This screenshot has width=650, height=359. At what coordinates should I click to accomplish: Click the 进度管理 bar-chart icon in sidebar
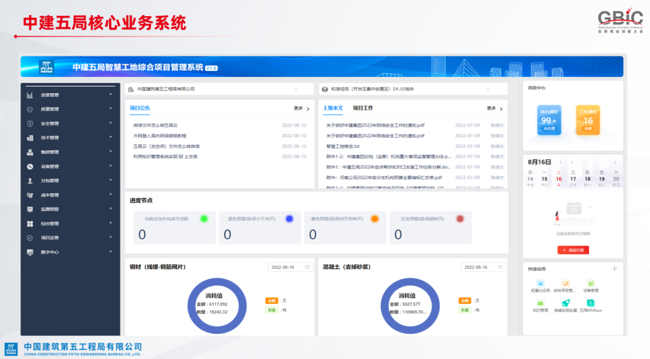click(30, 95)
